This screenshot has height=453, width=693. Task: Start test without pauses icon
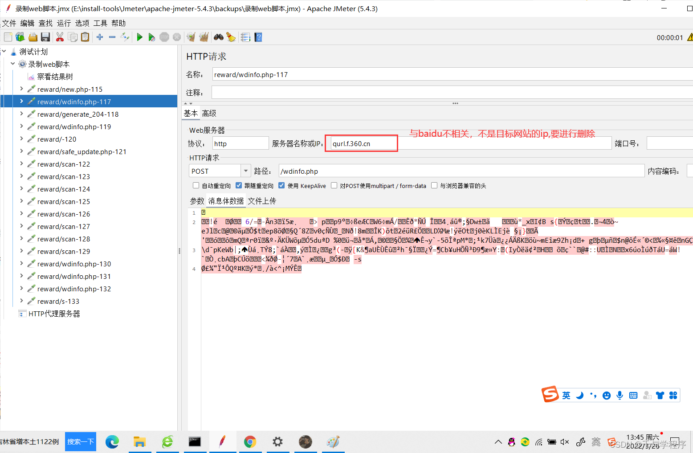pos(152,37)
